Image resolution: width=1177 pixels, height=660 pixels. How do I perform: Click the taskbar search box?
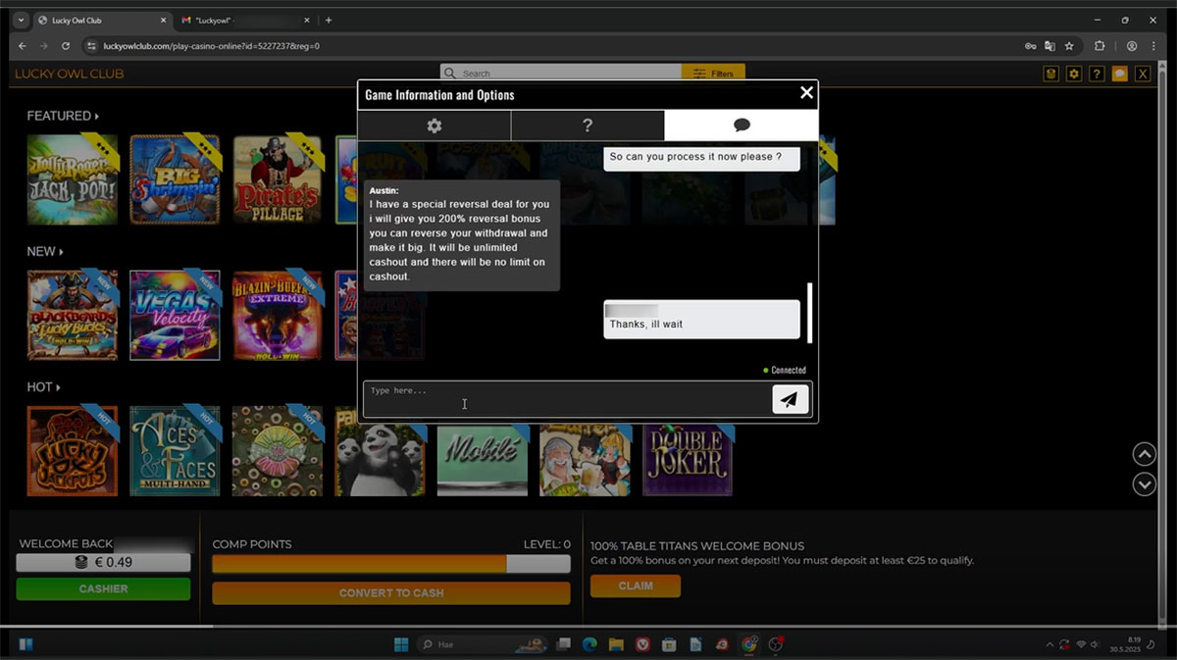tap(484, 644)
